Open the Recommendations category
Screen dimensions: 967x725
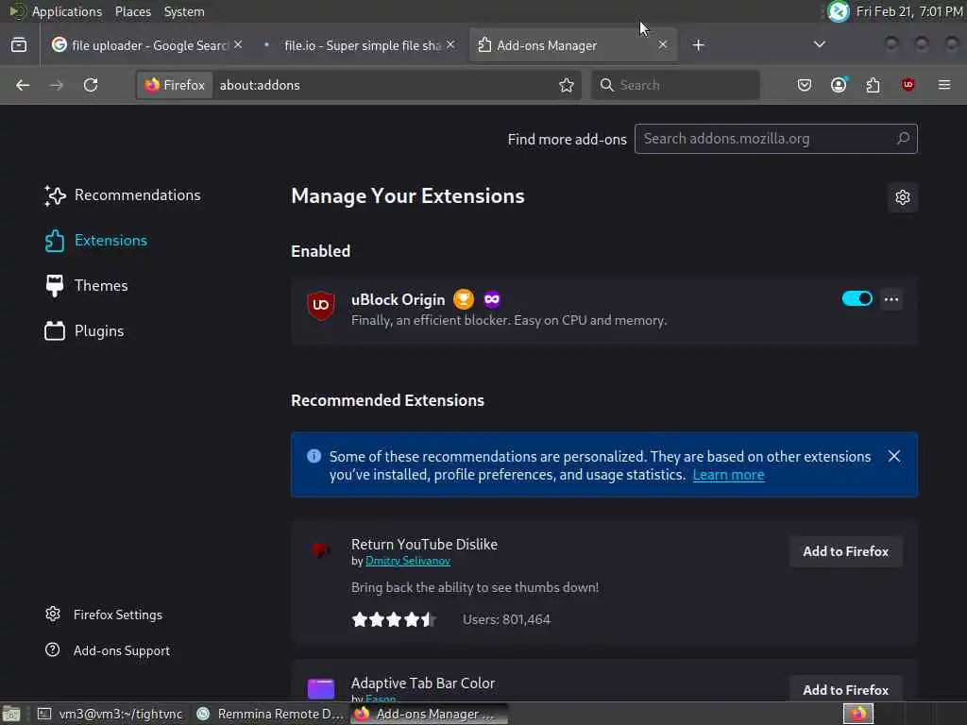pos(123,195)
